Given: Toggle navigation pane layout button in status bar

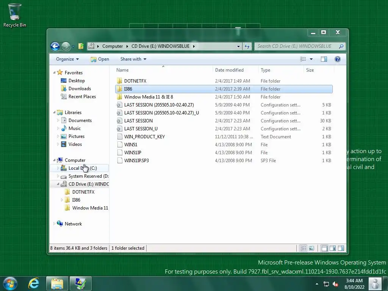Looking at the screenshot, I should pyautogui.click(x=324, y=248).
